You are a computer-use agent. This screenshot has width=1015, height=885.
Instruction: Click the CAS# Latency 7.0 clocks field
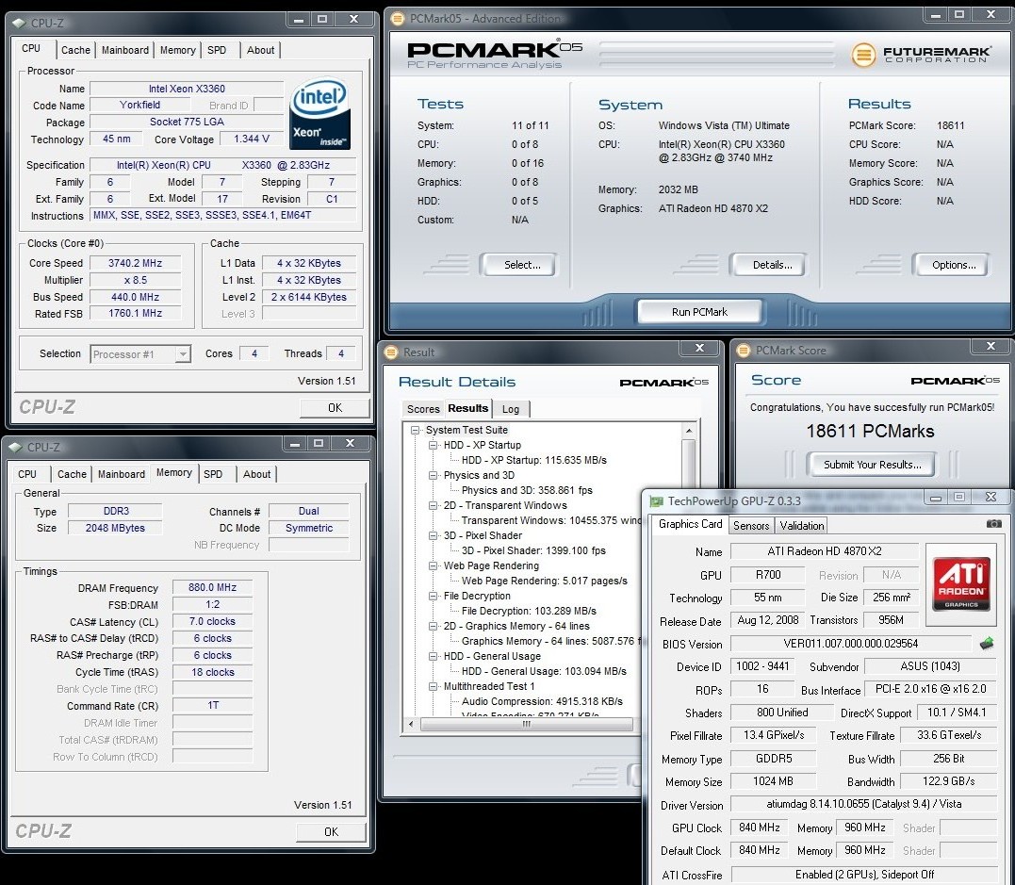(x=212, y=621)
